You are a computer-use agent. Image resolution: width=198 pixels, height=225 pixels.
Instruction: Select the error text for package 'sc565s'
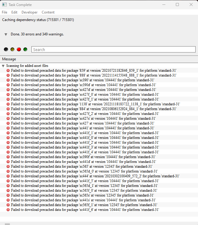(x=82, y=195)
